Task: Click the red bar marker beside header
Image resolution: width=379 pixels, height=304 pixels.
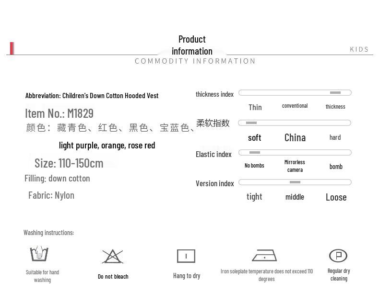Action: (12, 48)
